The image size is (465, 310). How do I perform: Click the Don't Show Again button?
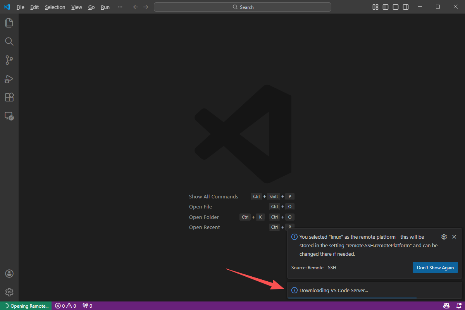[435, 267]
